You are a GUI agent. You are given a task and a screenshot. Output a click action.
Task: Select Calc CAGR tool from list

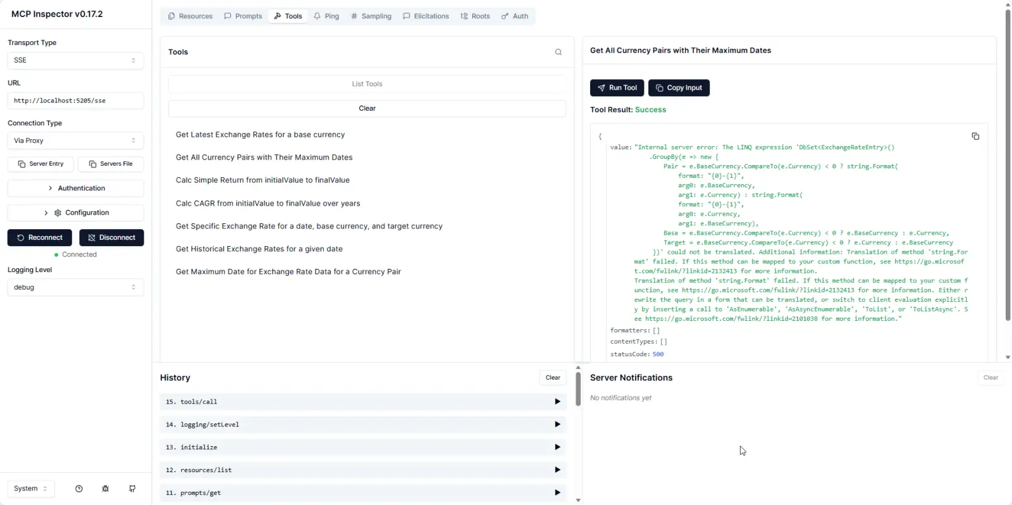(268, 204)
